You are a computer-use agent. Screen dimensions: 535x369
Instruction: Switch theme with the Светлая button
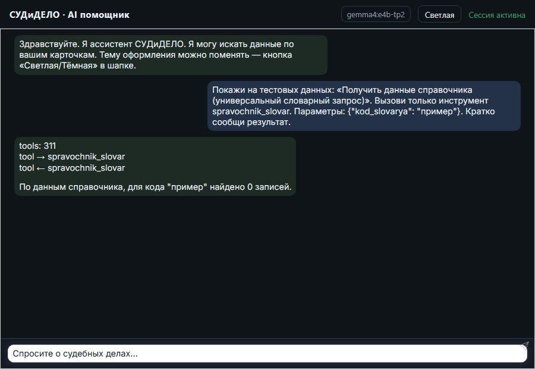(439, 15)
